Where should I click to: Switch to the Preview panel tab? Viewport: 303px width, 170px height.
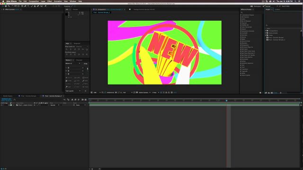coord(75,9)
